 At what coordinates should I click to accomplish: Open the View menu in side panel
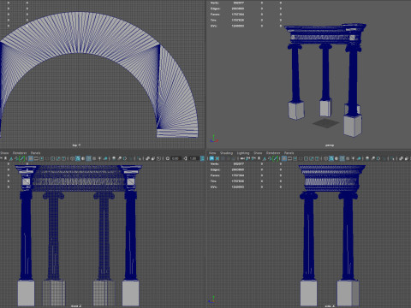(x=212, y=153)
